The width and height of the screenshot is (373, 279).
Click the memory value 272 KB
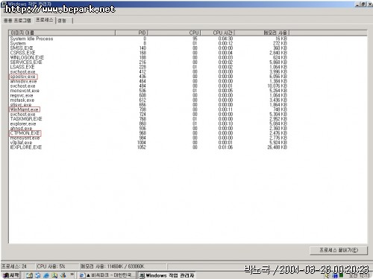pos(280,43)
